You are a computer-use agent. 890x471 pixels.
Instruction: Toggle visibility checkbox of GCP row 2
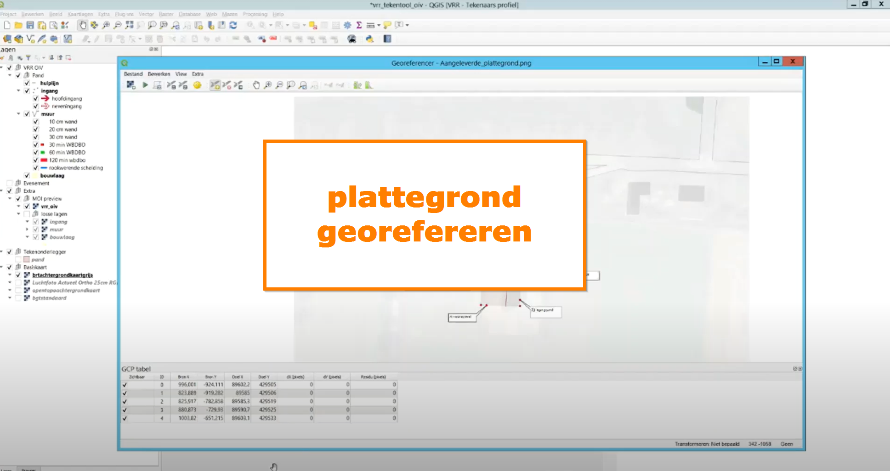point(125,402)
